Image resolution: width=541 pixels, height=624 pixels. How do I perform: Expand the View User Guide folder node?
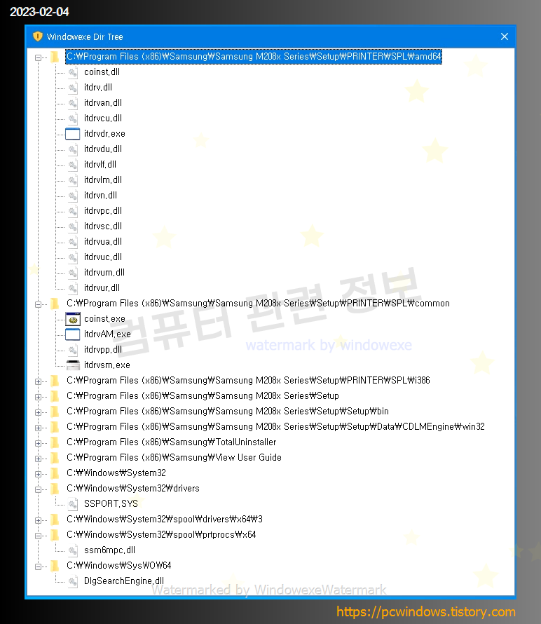[38, 459]
